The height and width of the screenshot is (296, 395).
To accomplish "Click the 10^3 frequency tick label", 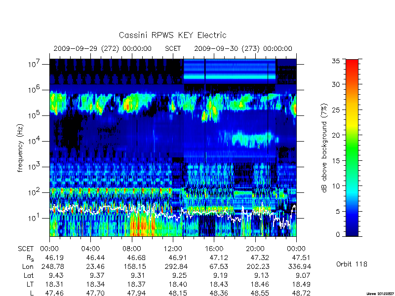I will (x=35, y=166).
